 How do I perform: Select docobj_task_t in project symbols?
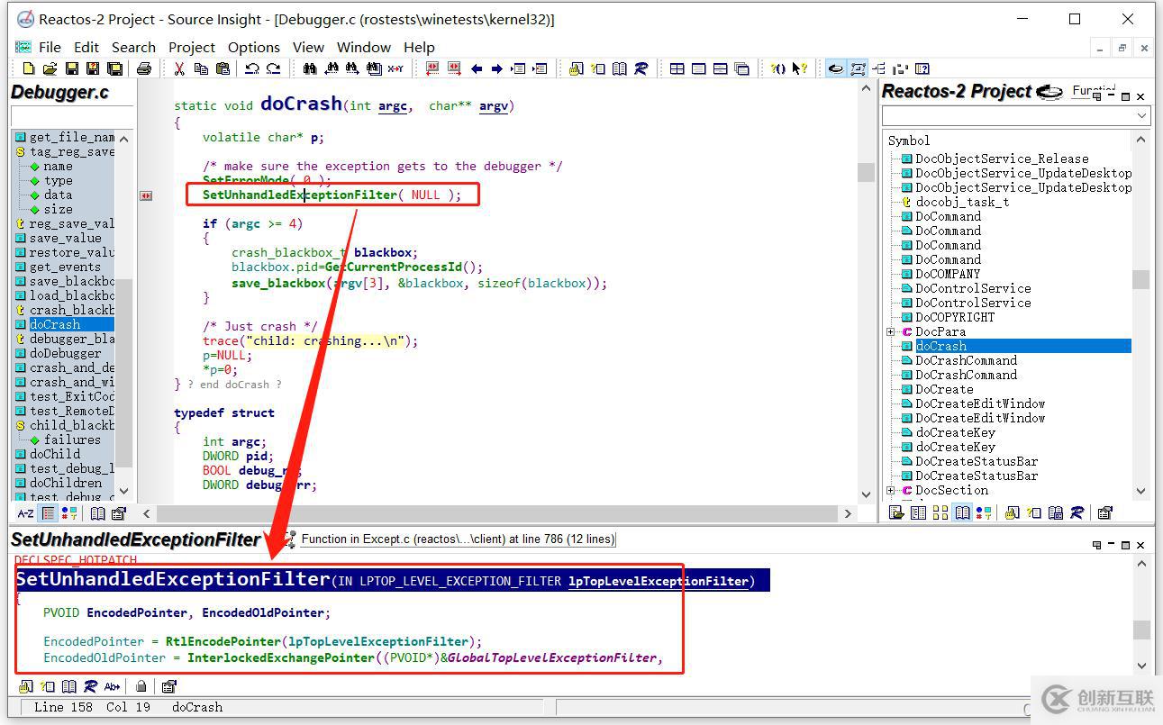(962, 202)
